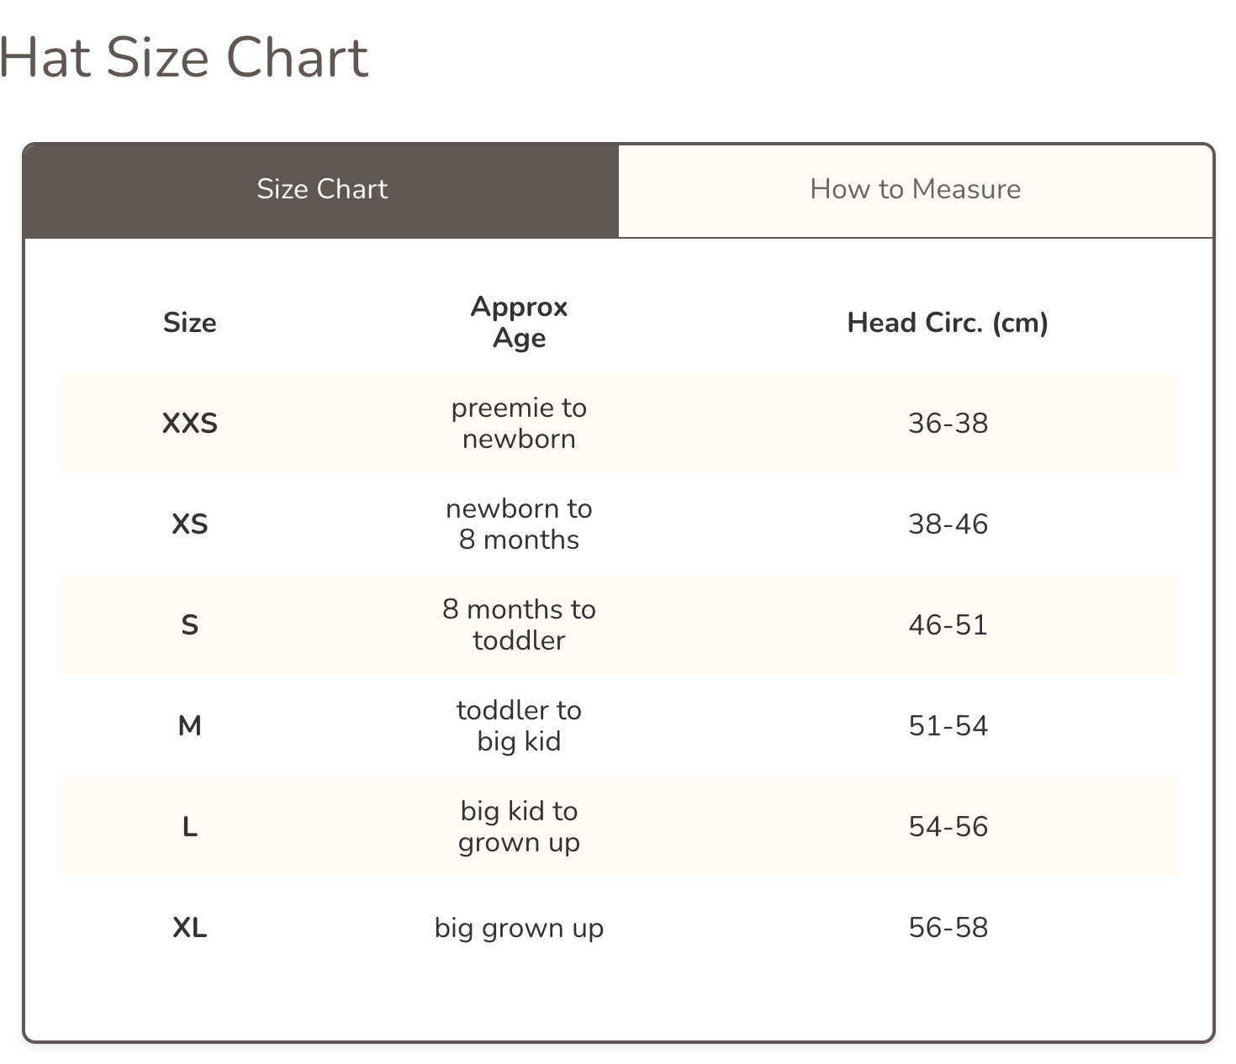Switch to the How to Measure tab

[915, 190]
